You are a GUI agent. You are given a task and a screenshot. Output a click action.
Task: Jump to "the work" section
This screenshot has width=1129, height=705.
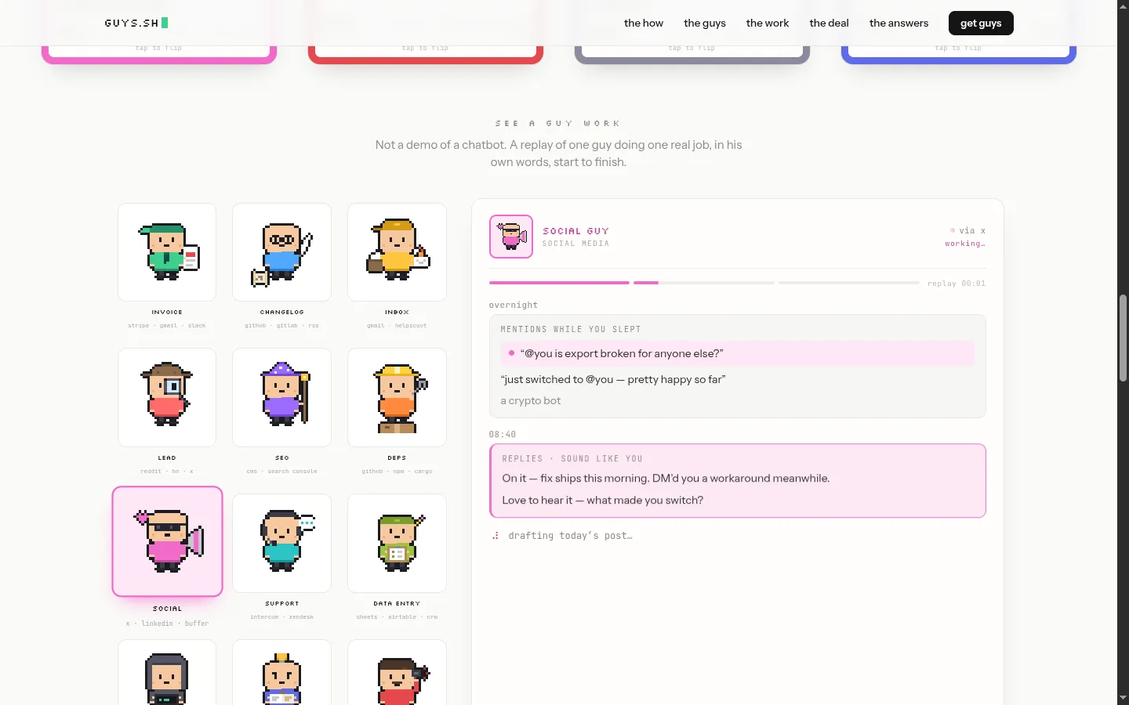pyautogui.click(x=768, y=23)
